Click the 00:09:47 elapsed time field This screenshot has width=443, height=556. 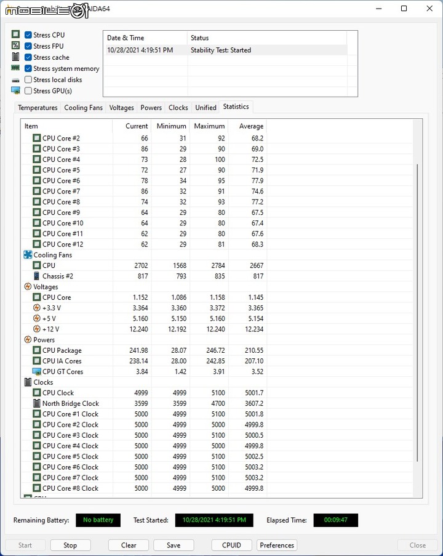click(335, 520)
